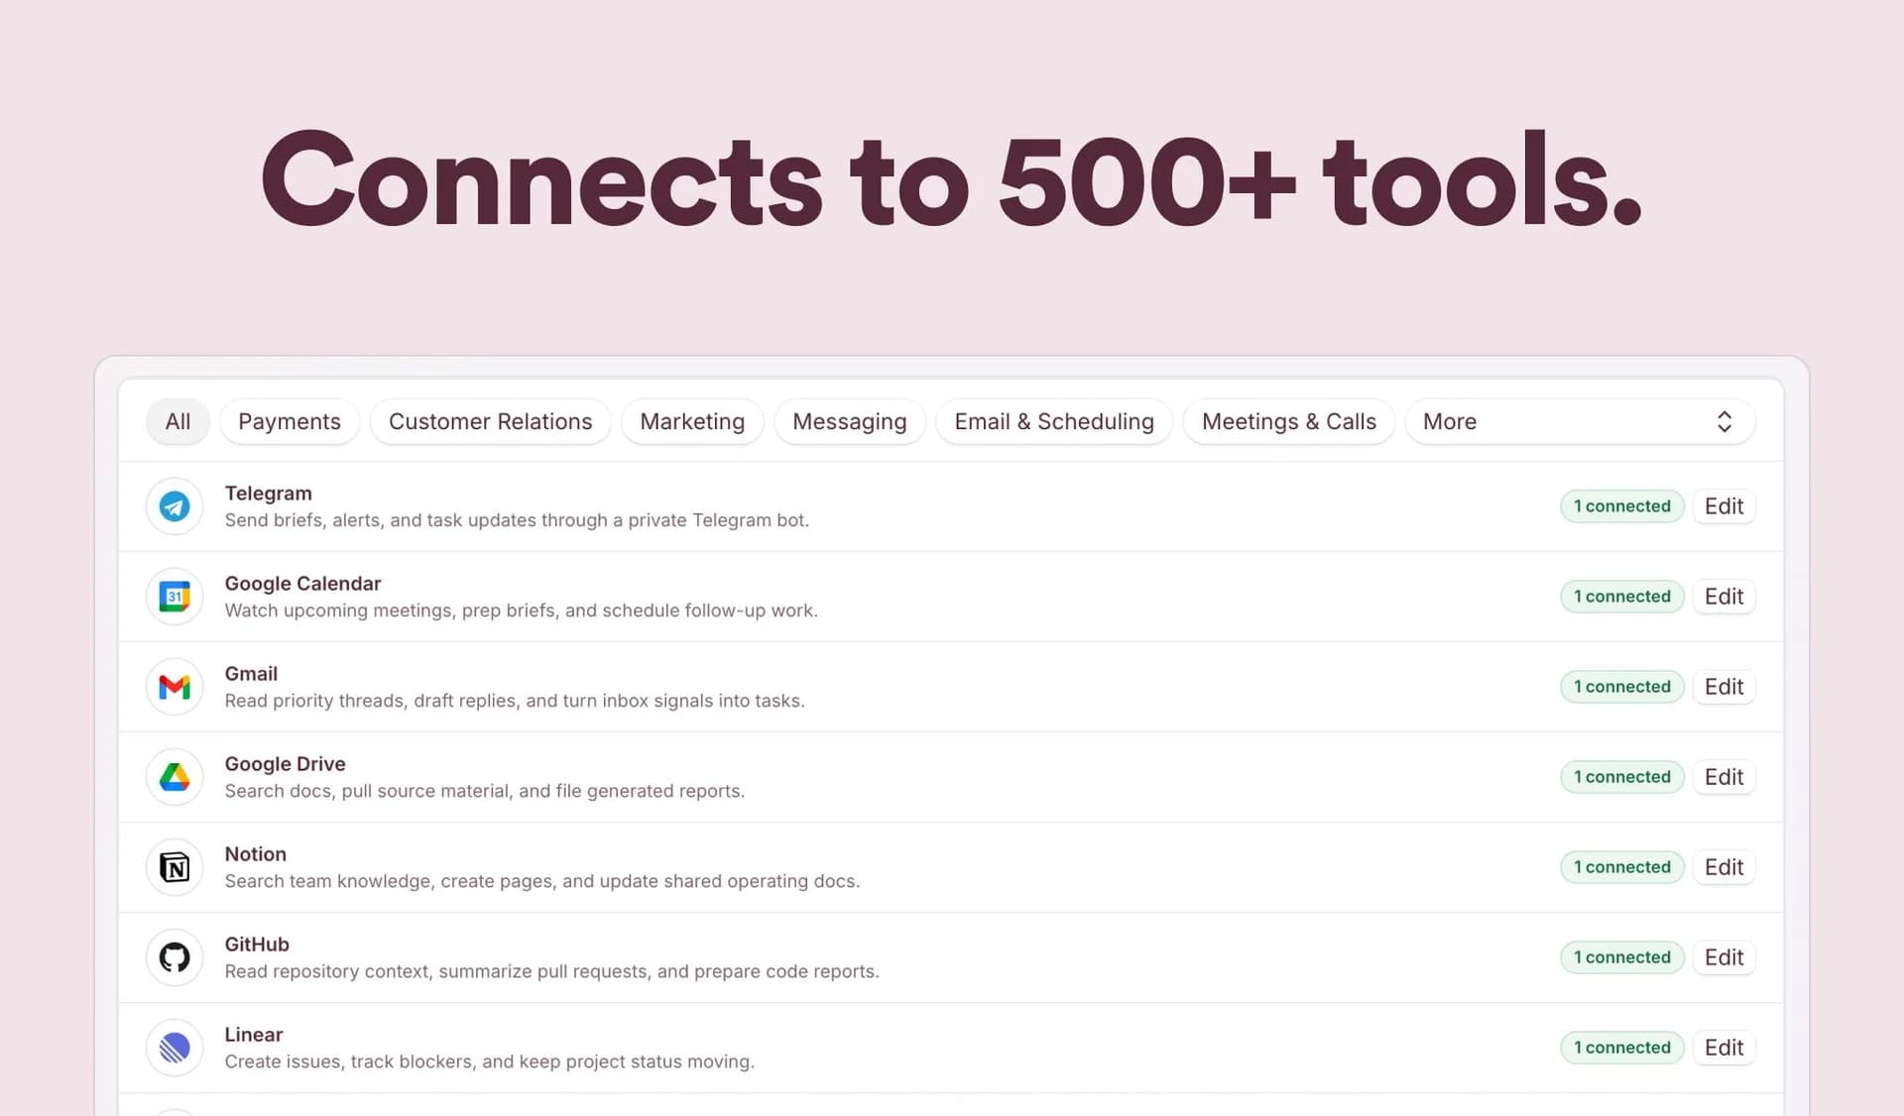Click the Telegram app icon
This screenshot has height=1116, width=1904.
pyautogui.click(x=175, y=506)
